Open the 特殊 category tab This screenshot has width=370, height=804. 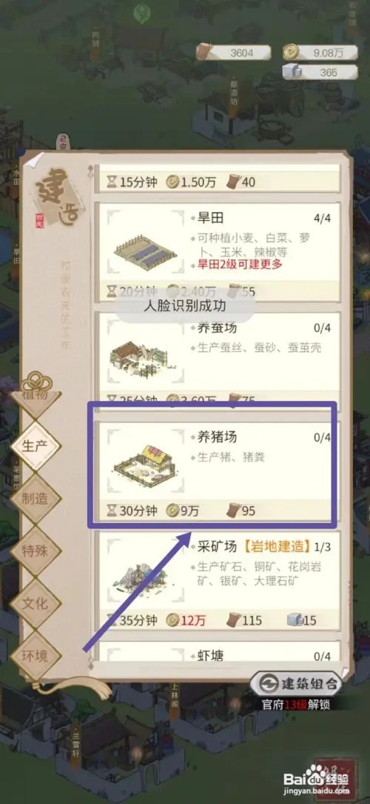click(36, 551)
